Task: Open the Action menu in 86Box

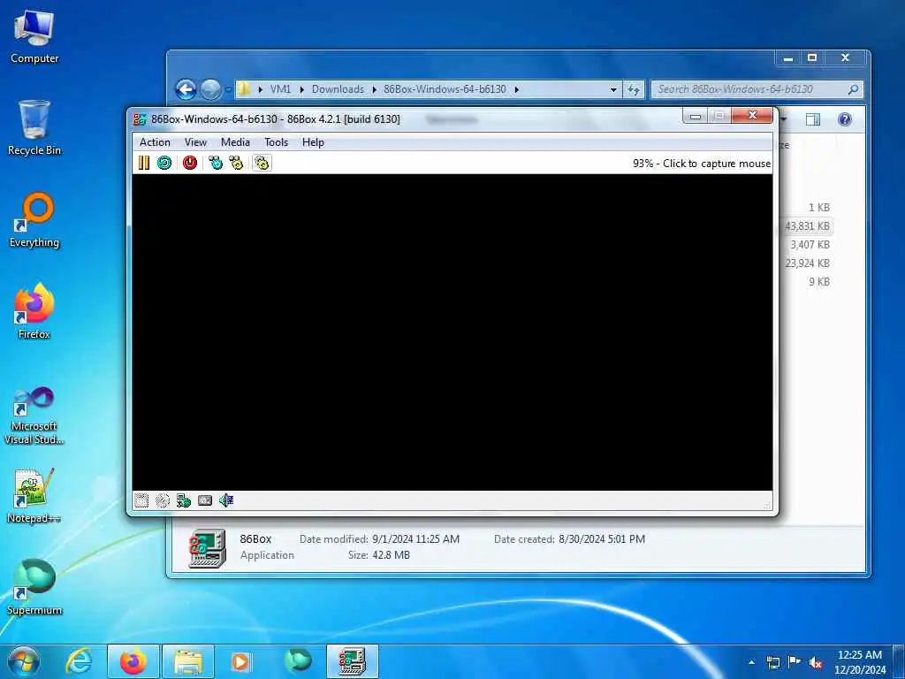Action: [155, 142]
